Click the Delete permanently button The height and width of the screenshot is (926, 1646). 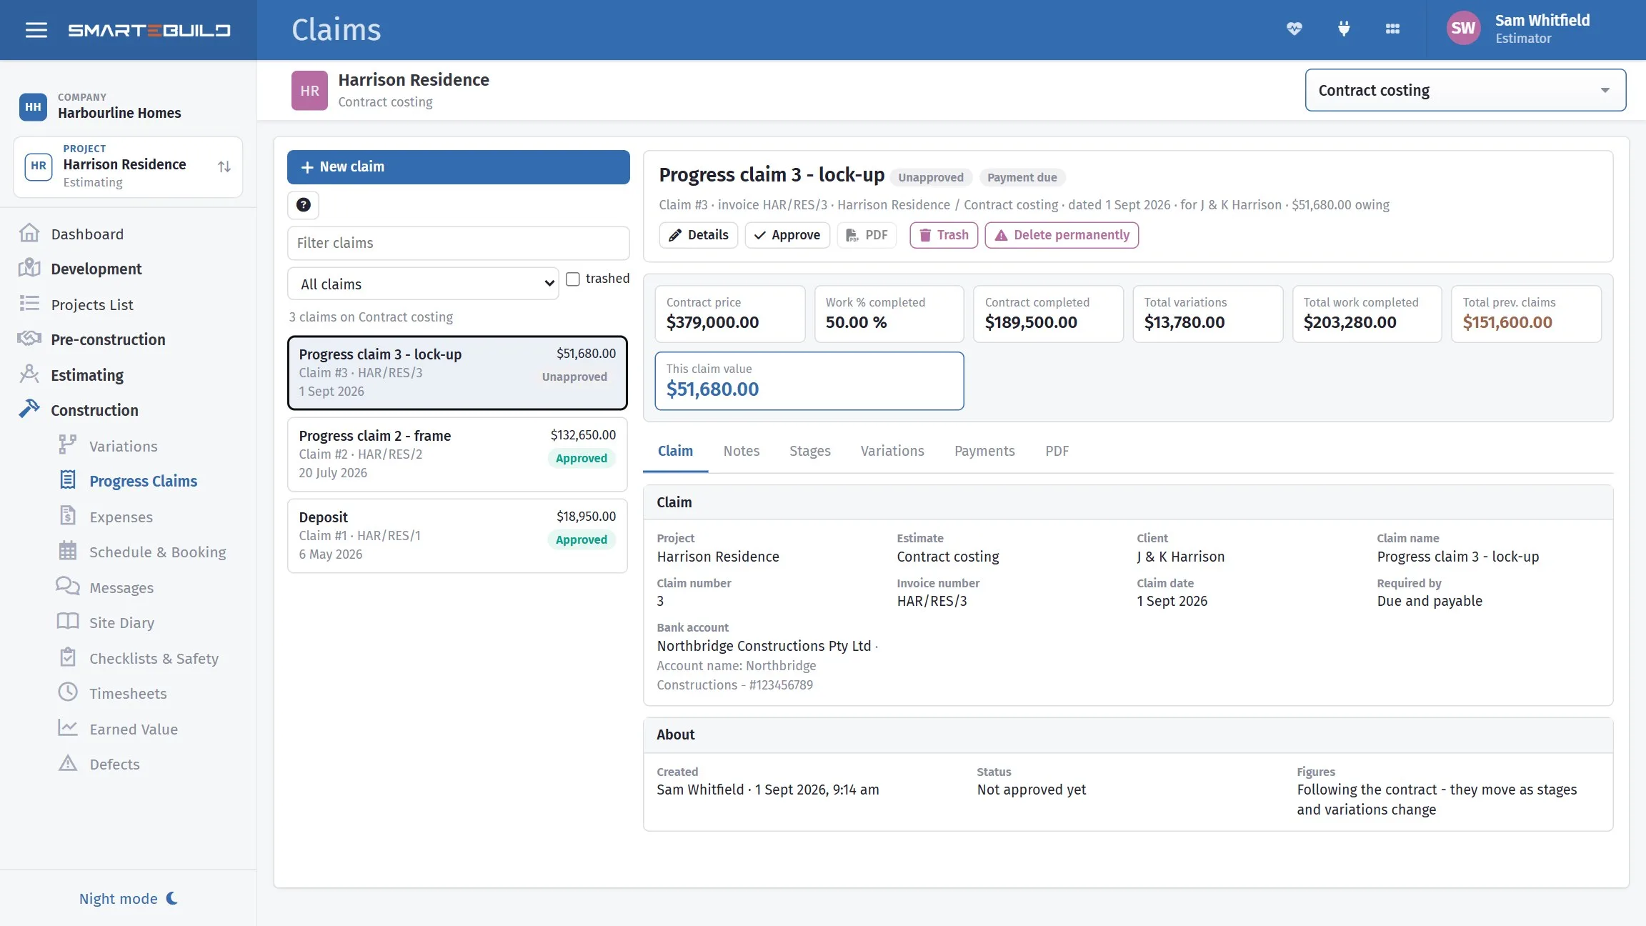[x=1062, y=235]
